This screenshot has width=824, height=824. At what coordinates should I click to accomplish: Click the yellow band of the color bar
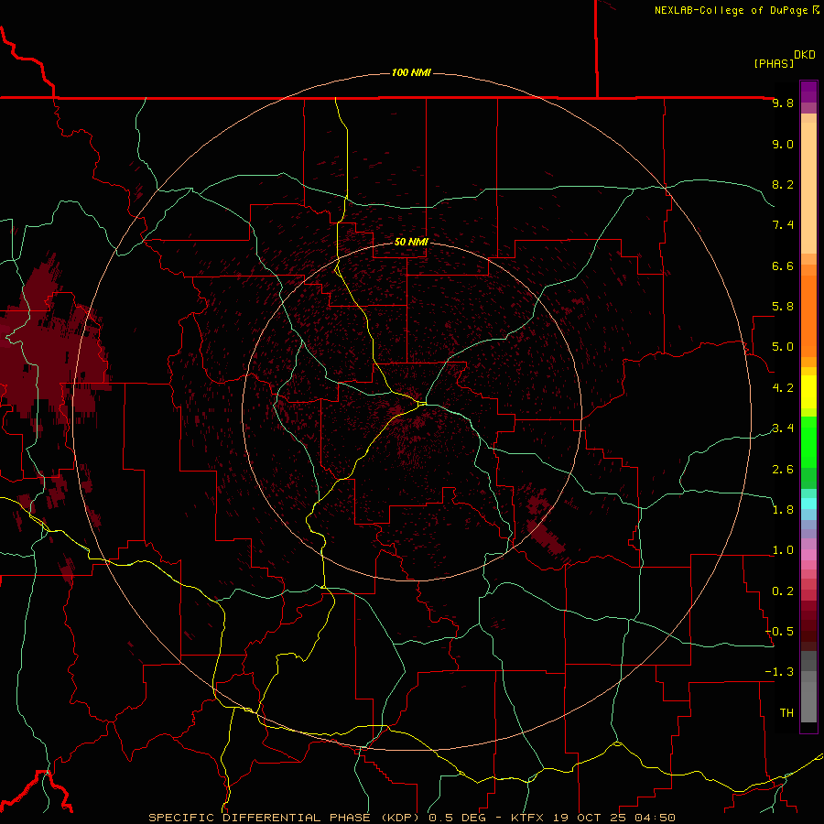pos(808,392)
